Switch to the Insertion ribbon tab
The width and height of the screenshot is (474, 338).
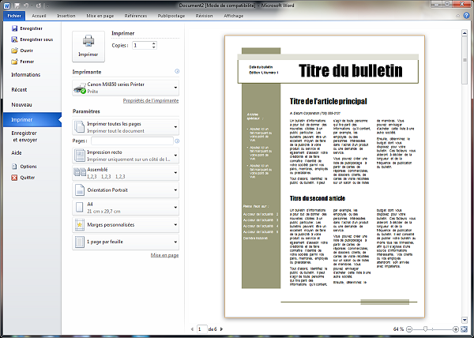[x=67, y=15]
